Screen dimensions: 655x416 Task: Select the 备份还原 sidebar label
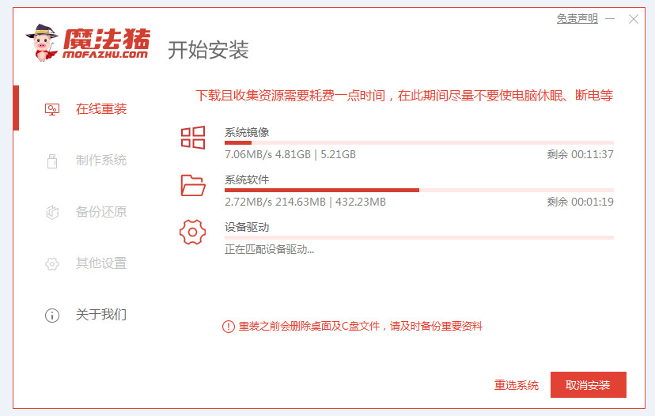coord(101,212)
